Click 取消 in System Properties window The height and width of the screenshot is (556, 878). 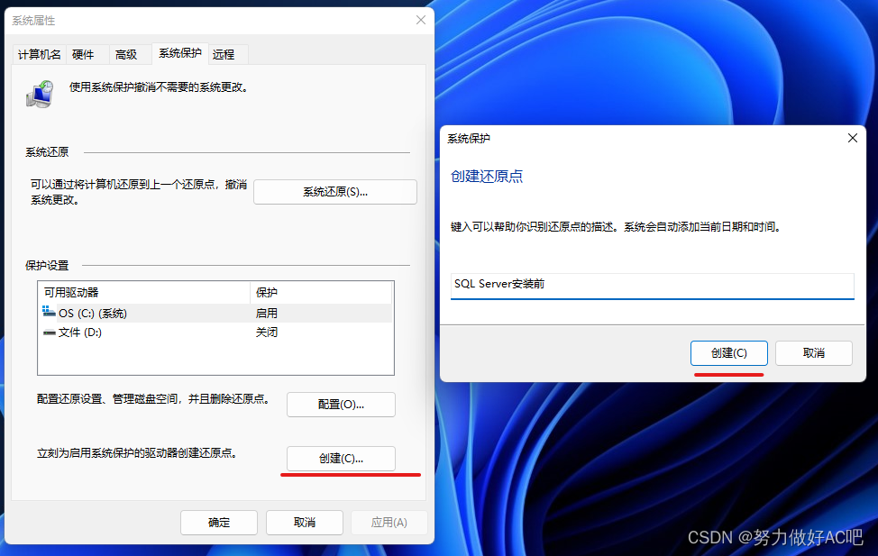pos(304,523)
